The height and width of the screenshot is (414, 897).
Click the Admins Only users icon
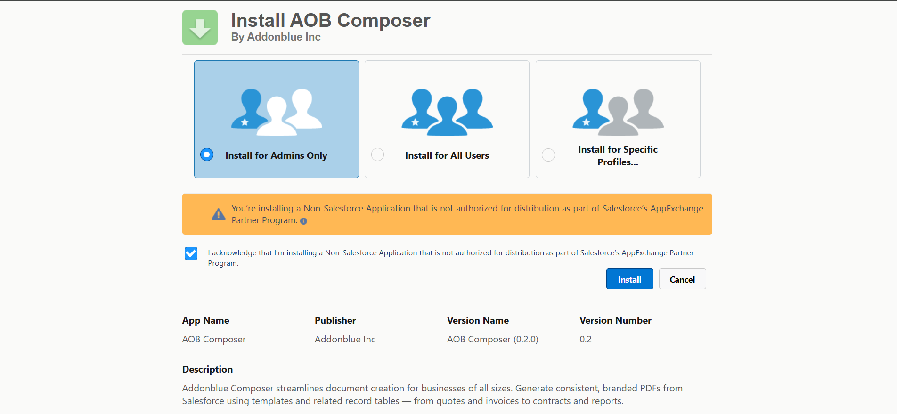pyautogui.click(x=277, y=112)
